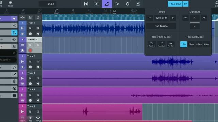Image resolution: width=218 pixels, height=122 pixels.
Task: Select the Stretch tool
Action: click(x=134, y=11)
